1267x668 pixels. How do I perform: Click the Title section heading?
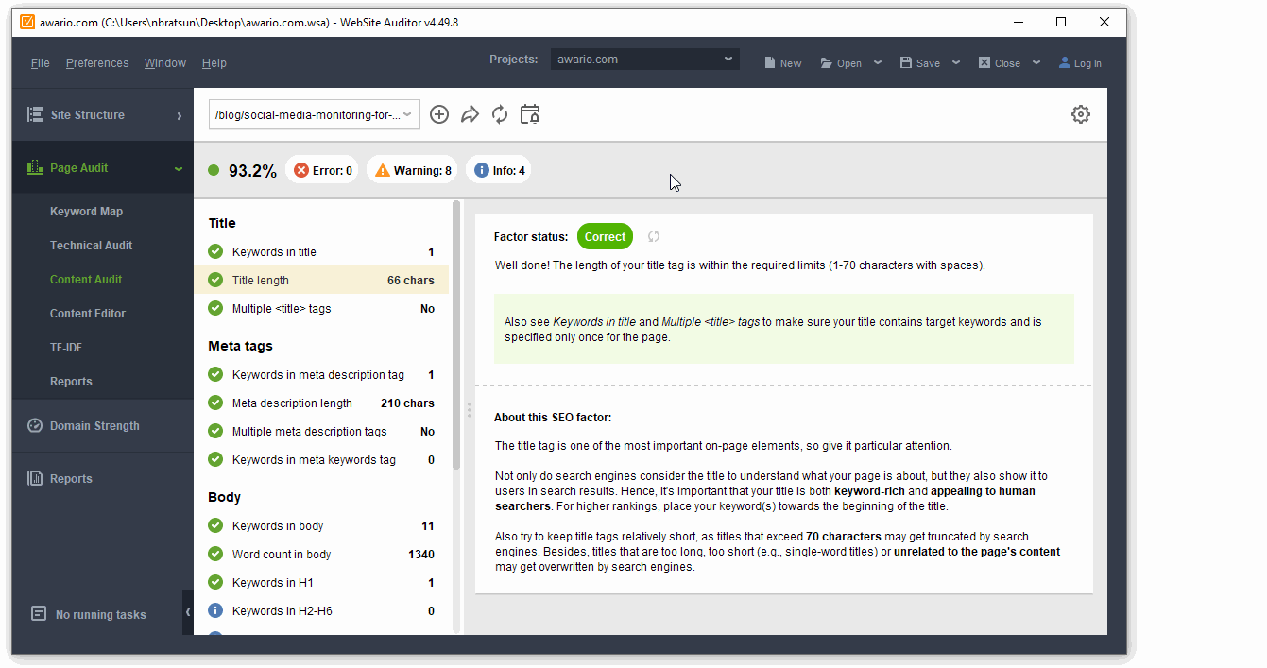tap(222, 224)
